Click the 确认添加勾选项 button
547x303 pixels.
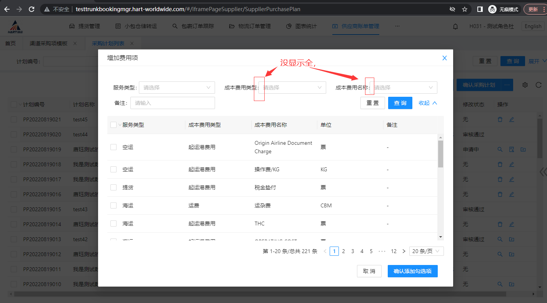pyautogui.click(x=412, y=271)
